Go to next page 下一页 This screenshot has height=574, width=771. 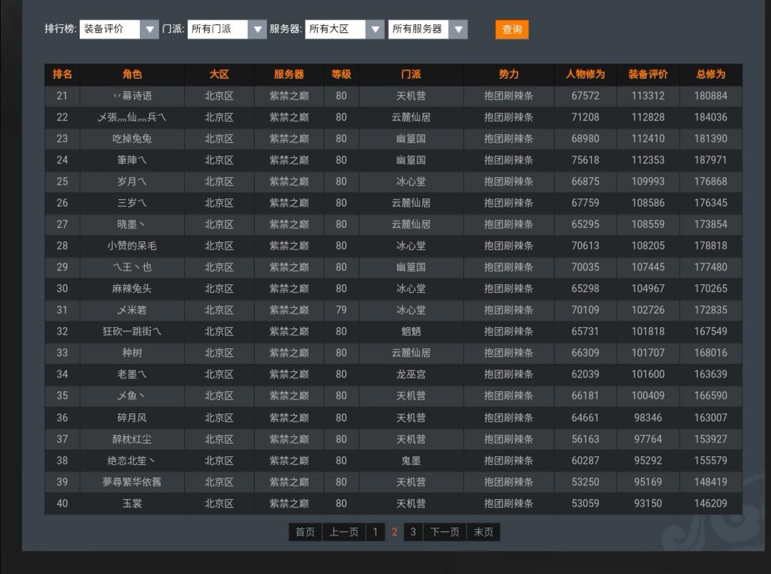click(445, 532)
